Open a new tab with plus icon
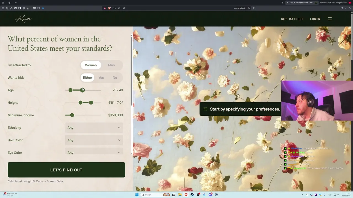Image resolution: width=353 pixels, height=198 pixels. (x=282, y=3)
